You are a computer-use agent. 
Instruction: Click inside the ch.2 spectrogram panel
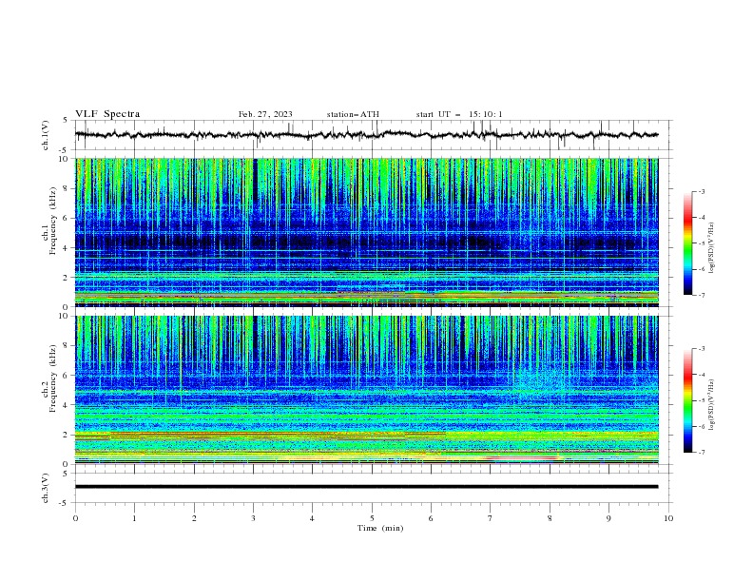click(x=366, y=390)
